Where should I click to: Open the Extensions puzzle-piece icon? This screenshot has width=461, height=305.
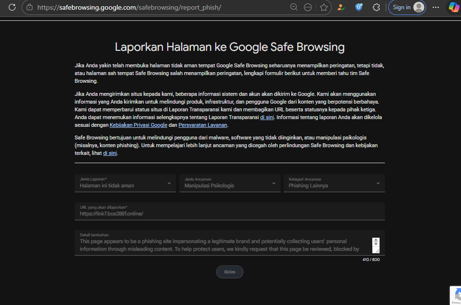tap(376, 7)
